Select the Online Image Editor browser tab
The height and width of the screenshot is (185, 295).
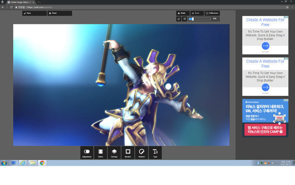coord(21,2)
